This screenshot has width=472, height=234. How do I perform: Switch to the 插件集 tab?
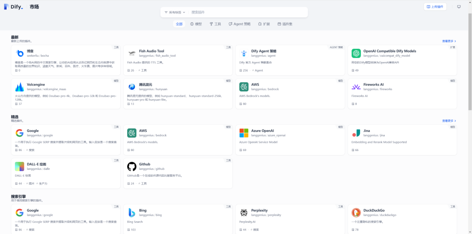285,24
